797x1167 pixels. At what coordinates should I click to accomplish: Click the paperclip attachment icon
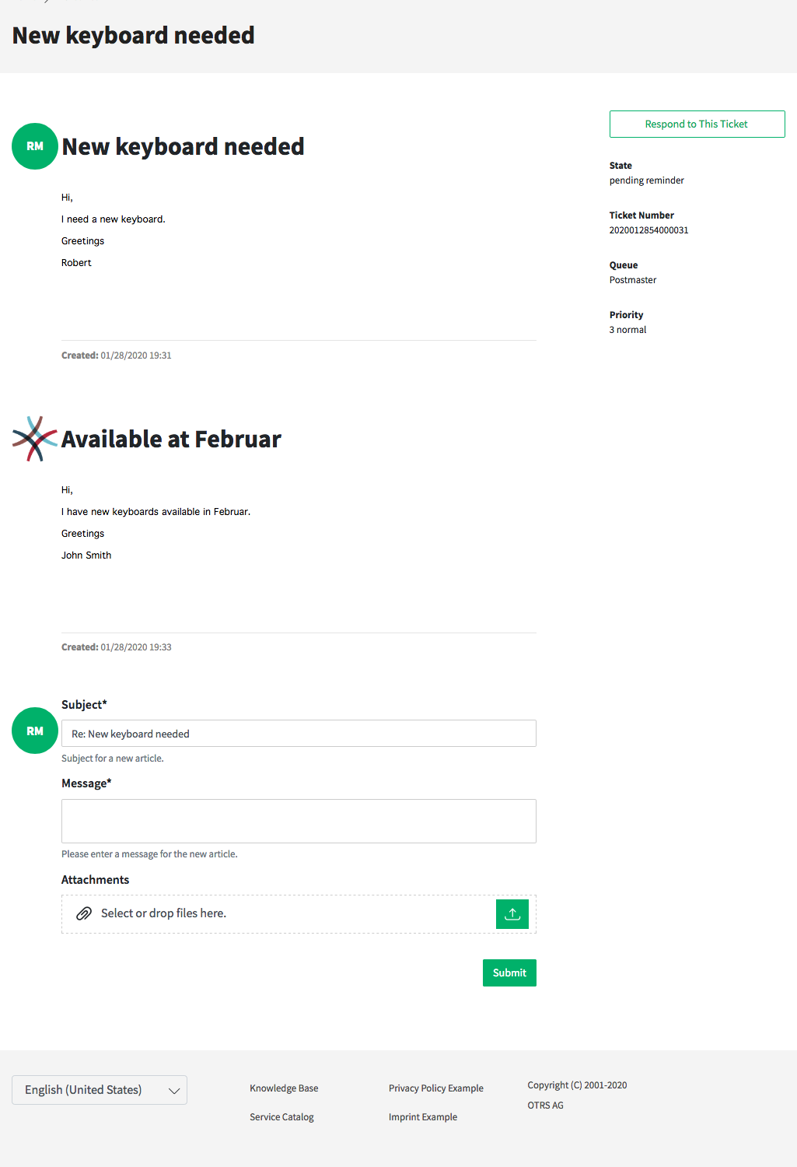pyautogui.click(x=84, y=913)
